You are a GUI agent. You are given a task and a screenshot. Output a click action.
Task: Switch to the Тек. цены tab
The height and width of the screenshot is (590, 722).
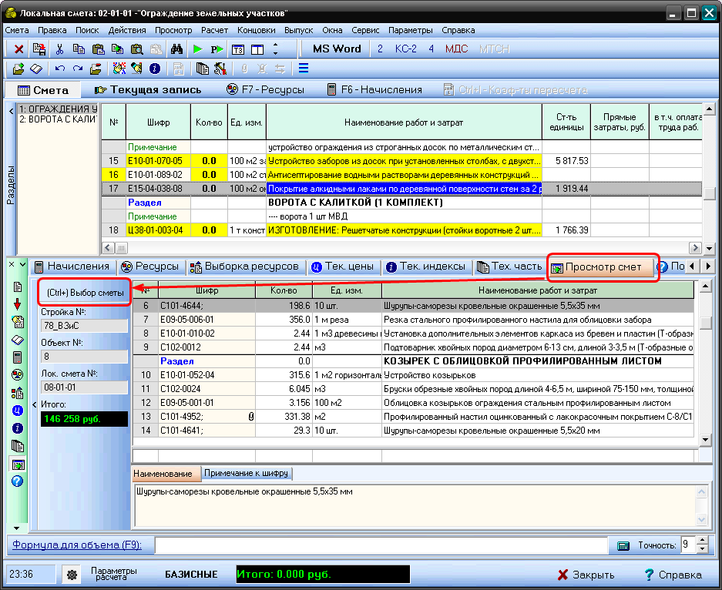click(x=341, y=267)
